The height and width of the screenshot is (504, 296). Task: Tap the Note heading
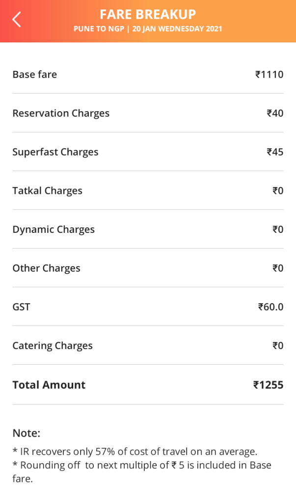click(x=26, y=433)
